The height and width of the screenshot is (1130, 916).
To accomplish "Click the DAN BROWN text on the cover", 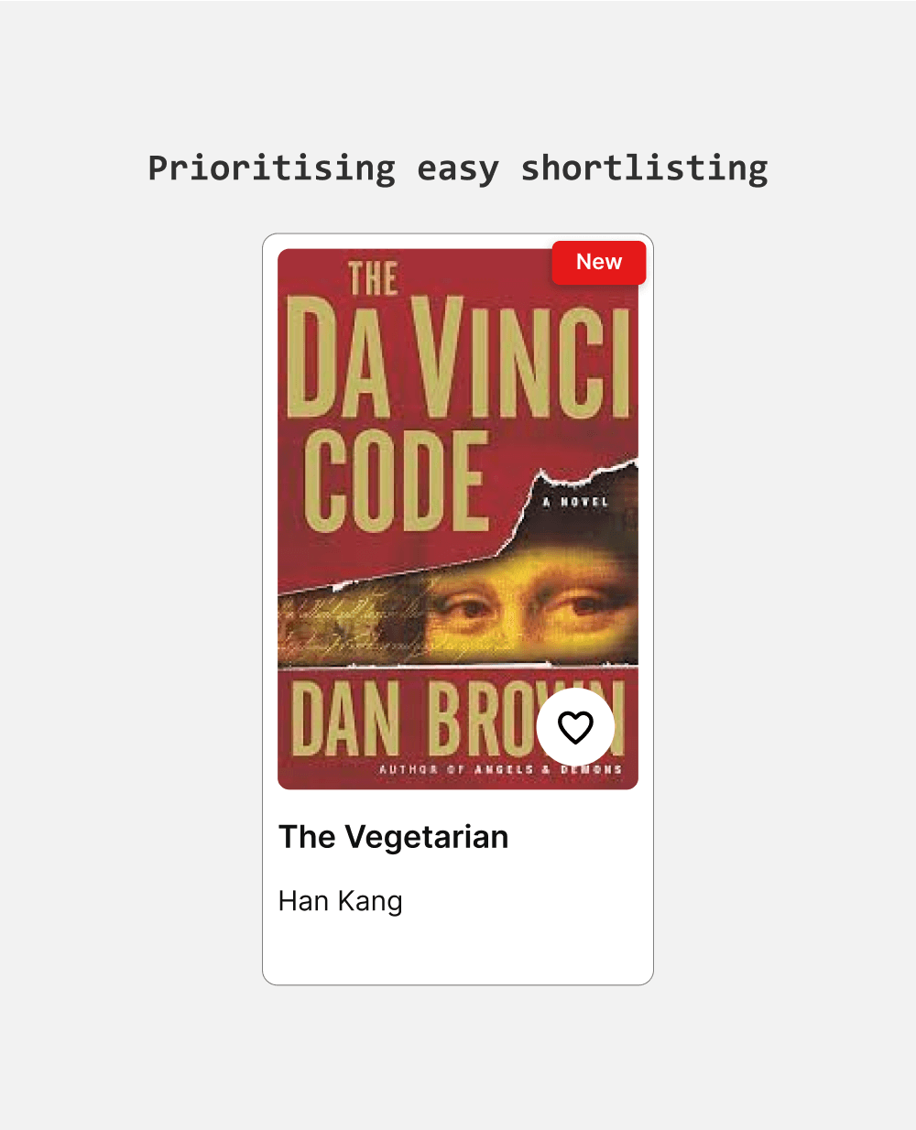I will [458, 719].
